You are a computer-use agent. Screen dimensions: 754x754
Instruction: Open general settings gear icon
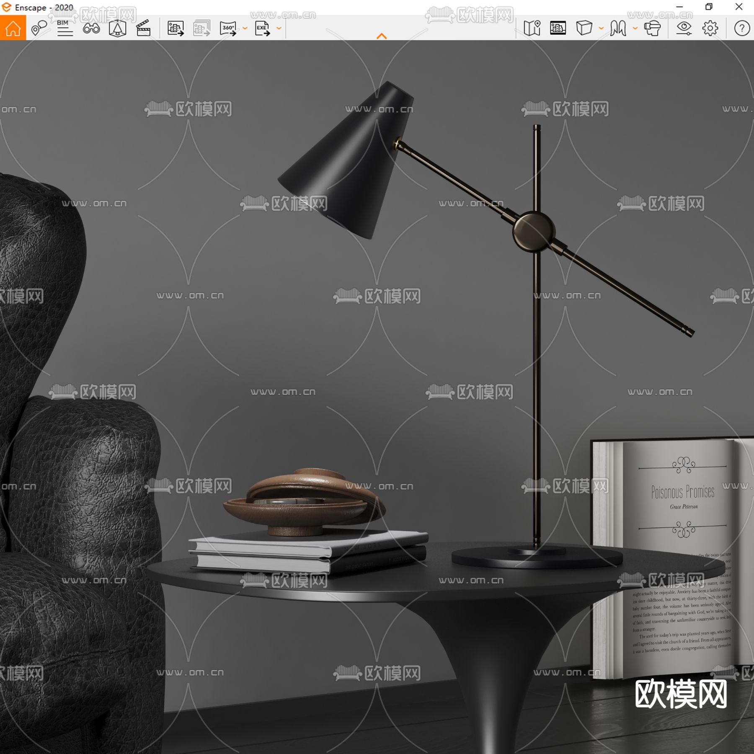(x=710, y=28)
